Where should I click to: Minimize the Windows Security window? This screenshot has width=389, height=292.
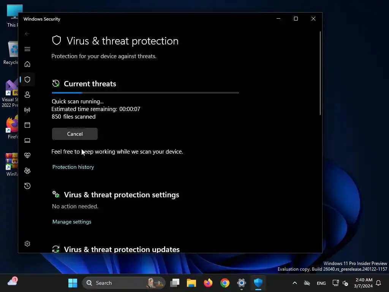(278, 19)
